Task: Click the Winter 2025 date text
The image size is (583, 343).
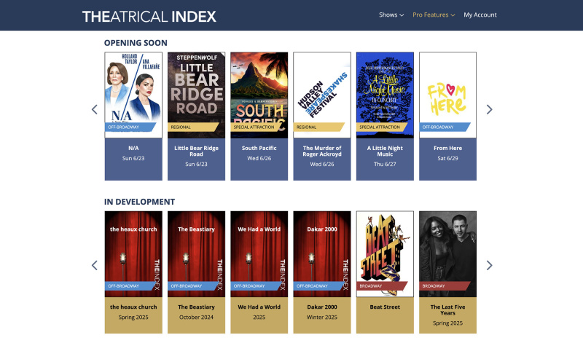Action: [x=322, y=318]
